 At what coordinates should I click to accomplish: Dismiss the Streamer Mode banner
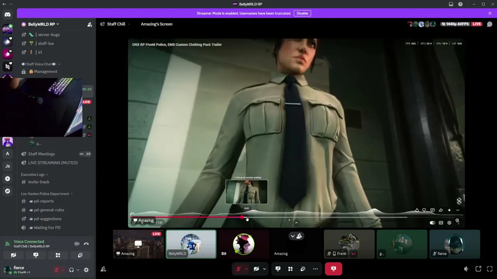tap(490, 13)
